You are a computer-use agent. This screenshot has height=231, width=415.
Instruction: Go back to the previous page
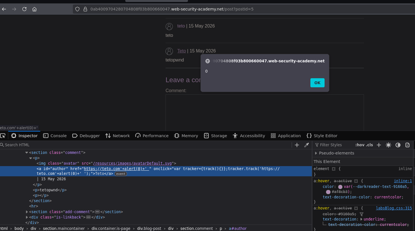pos(4,9)
